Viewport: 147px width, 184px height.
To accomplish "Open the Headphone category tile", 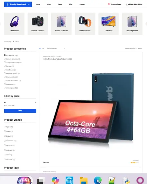I will pyautogui.click(x=14, y=24).
